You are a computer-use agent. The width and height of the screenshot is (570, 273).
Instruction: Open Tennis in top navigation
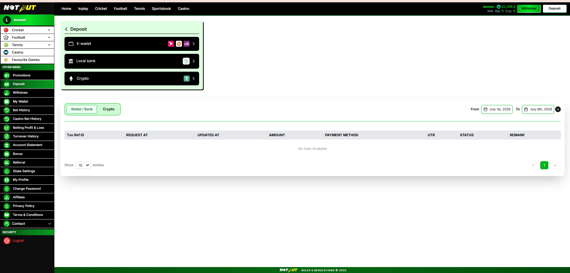pos(139,9)
